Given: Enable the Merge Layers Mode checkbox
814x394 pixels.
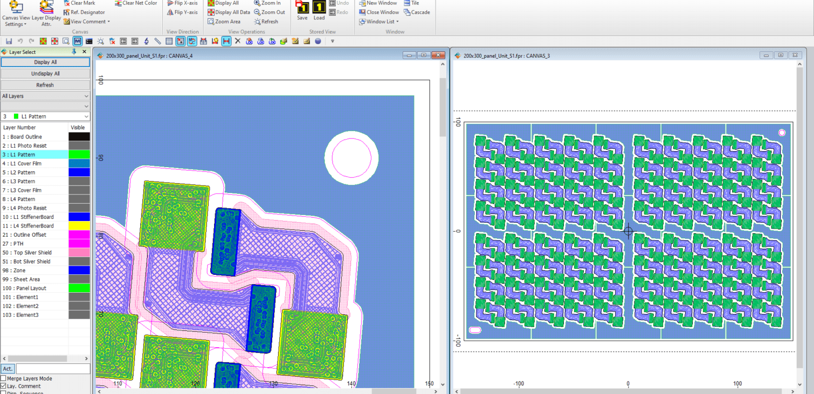Looking at the screenshot, I should coord(4,379).
